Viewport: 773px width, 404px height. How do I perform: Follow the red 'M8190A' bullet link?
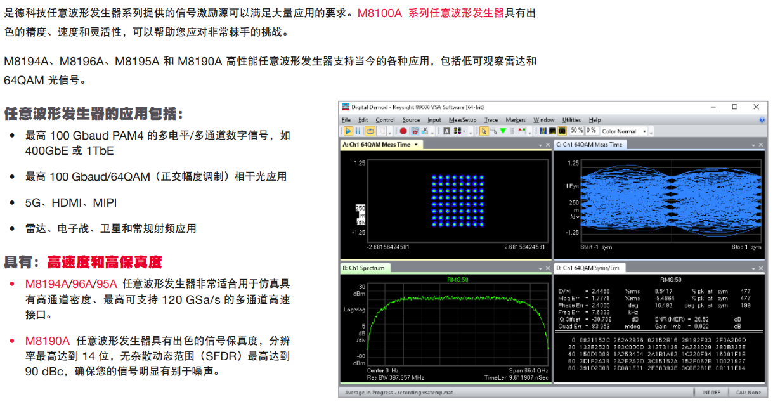[x=48, y=341]
